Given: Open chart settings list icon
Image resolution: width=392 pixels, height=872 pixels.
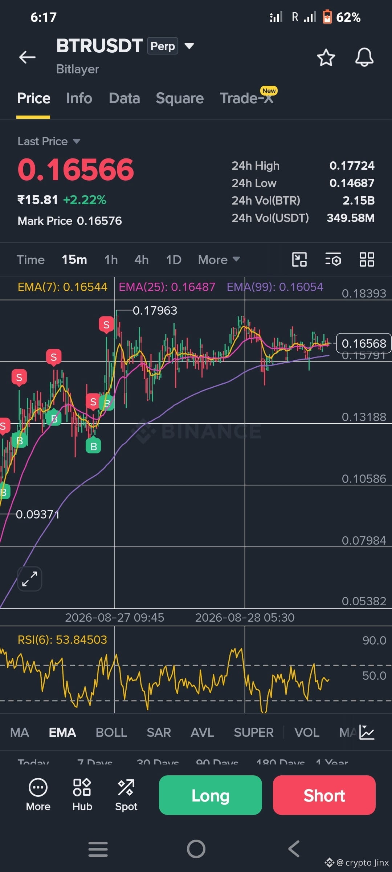Looking at the screenshot, I should [333, 259].
